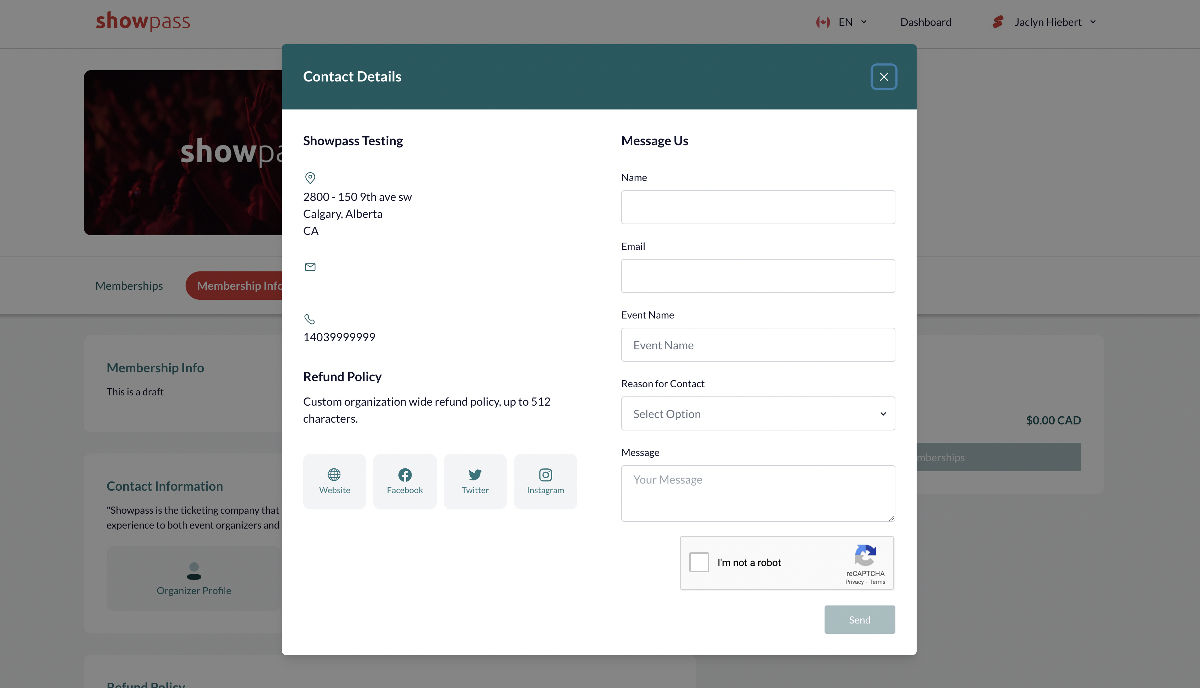This screenshot has width=1200, height=688.
Task: Click the Message Us heading
Action: [655, 141]
